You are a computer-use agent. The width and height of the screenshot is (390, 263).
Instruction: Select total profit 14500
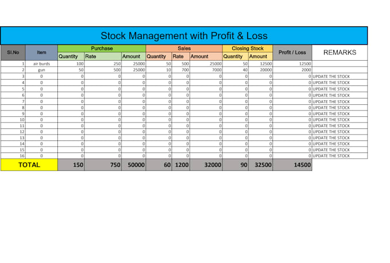point(292,165)
